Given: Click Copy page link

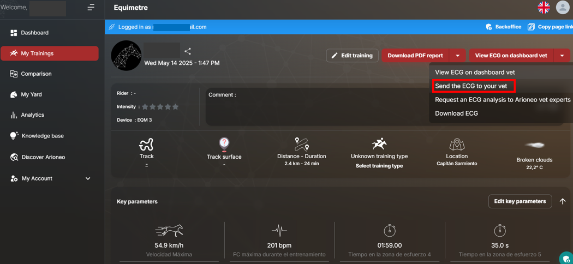Looking at the screenshot, I should pos(550,27).
